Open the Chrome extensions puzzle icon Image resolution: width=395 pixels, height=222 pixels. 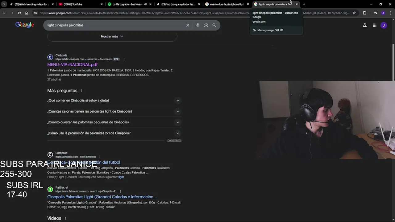pos(365,13)
